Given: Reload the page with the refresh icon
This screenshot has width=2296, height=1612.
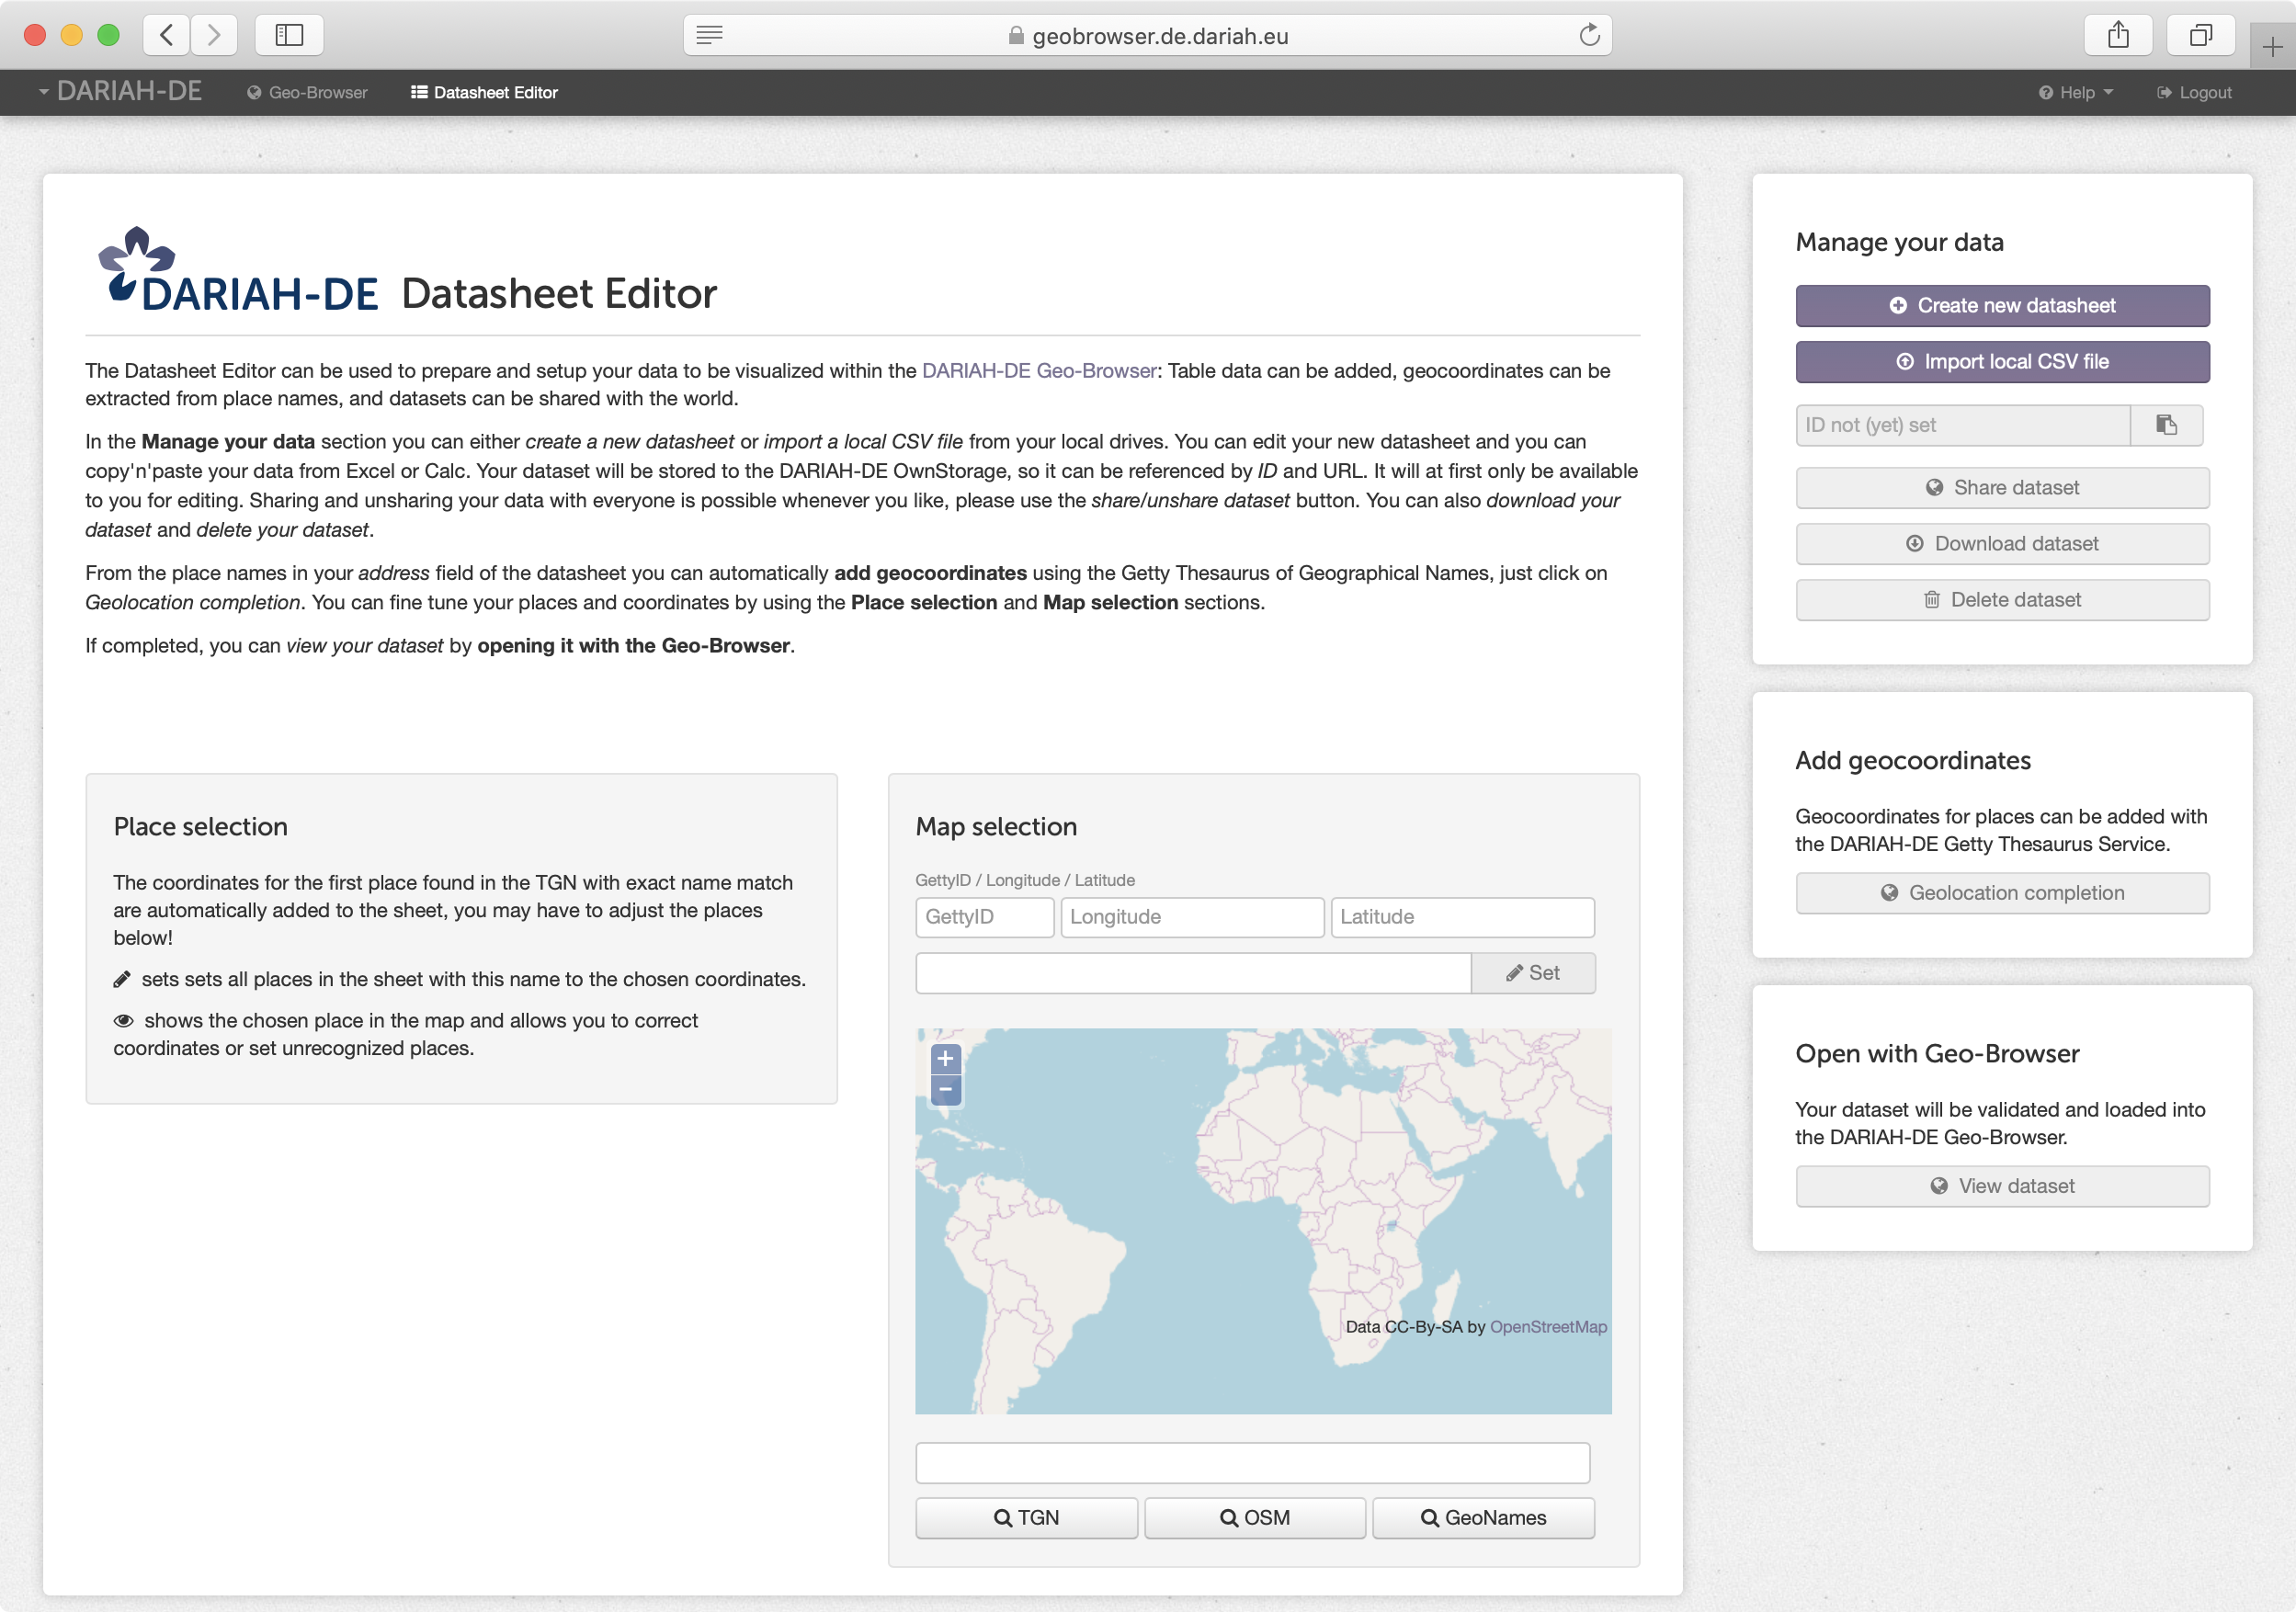Looking at the screenshot, I should click(1589, 35).
